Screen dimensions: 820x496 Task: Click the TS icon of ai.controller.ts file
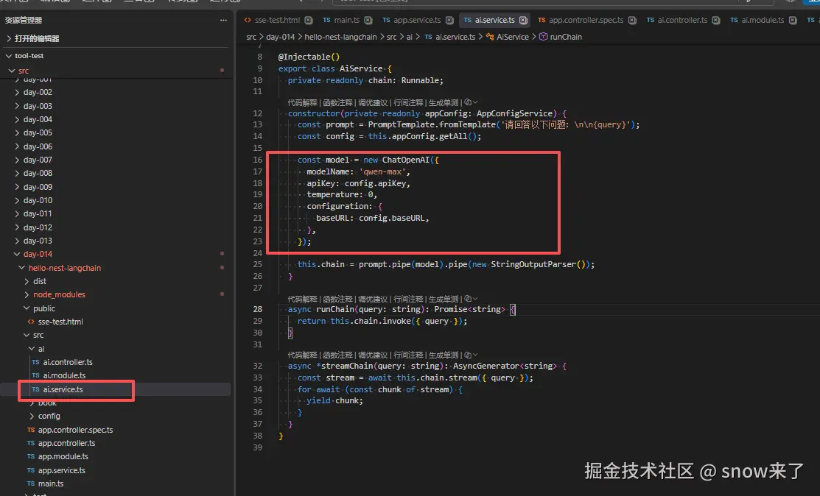[35, 362]
